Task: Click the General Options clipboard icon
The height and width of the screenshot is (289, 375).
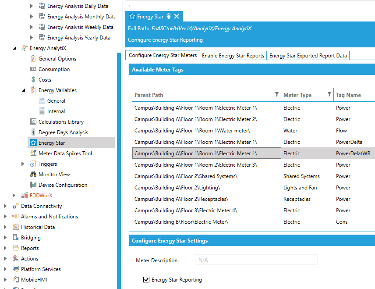Action: [33, 59]
